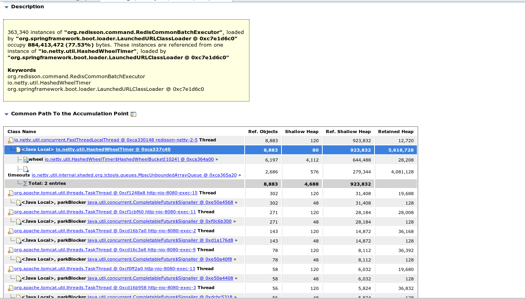
Task: Click the field icon beside timeouts MpscUnboundedArrayQueue
Action: [x=25, y=169]
